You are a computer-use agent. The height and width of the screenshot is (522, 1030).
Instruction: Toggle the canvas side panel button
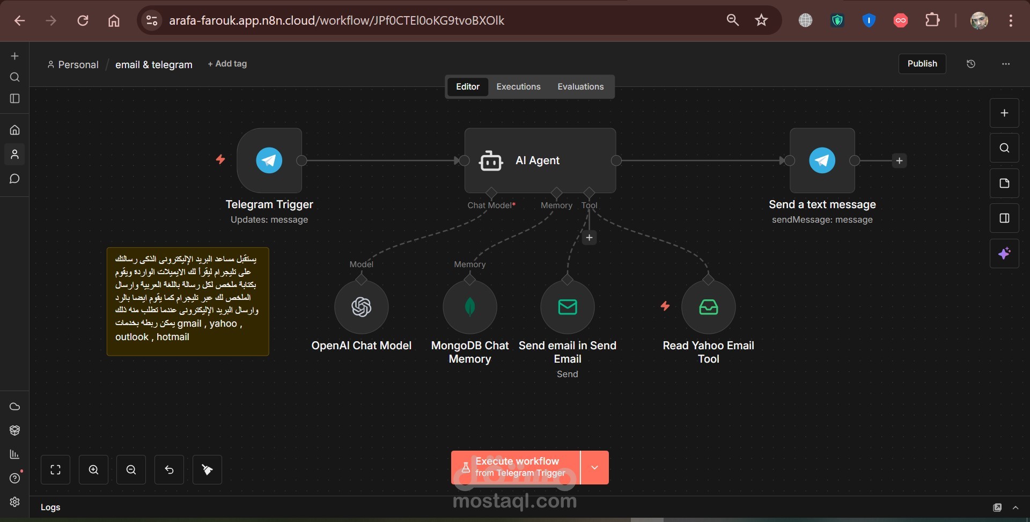[x=1004, y=218]
